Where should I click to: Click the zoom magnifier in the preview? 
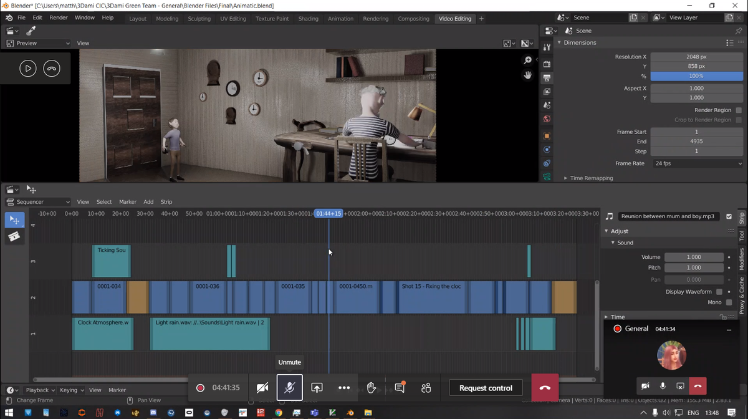pos(528,60)
